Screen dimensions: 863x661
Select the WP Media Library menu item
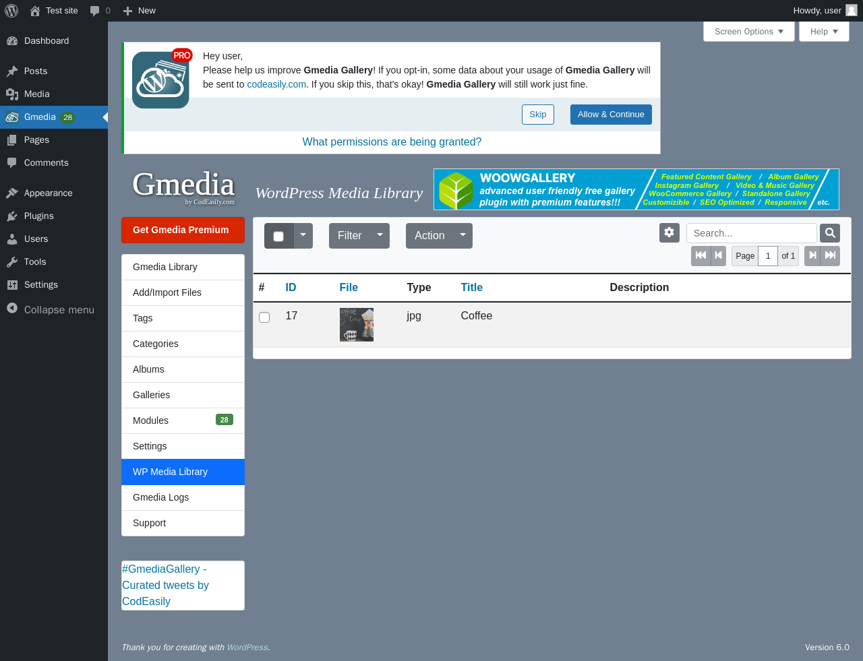(x=183, y=472)
